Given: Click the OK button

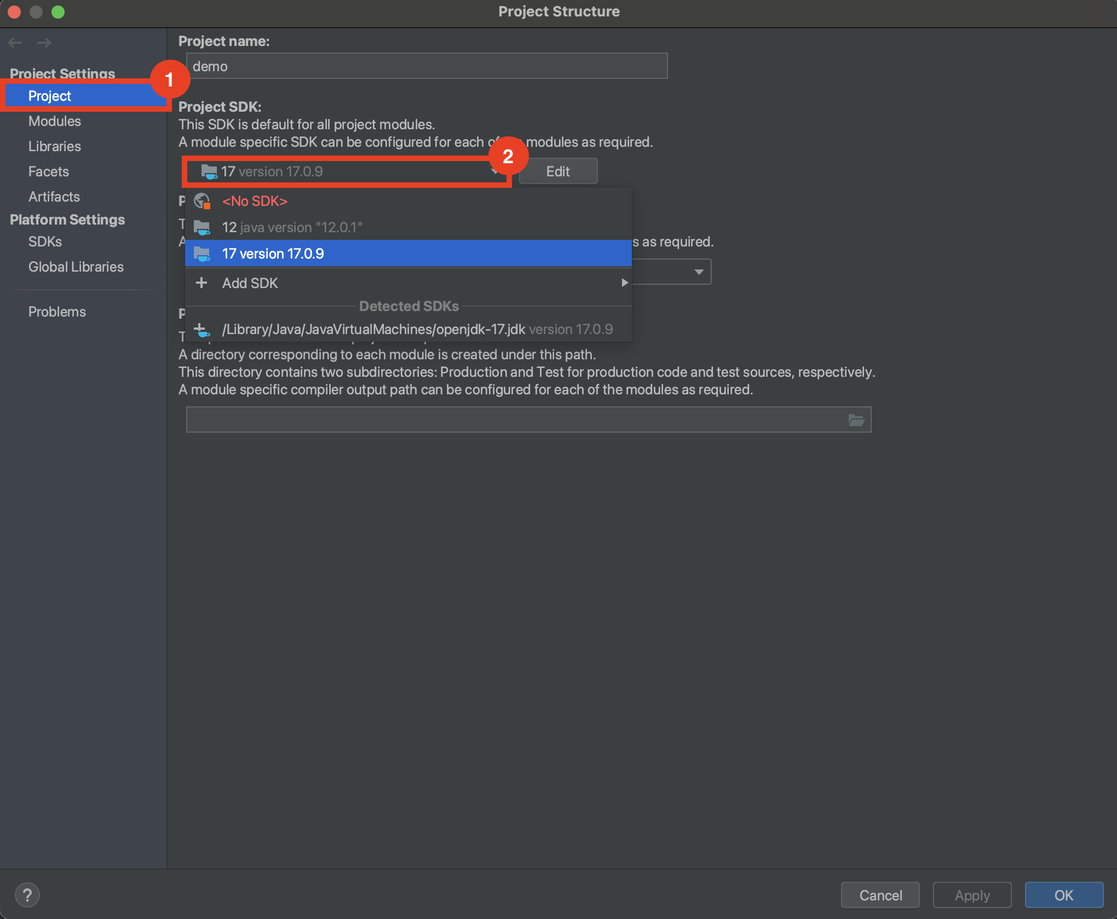Looking at the screenshot, I should pyautogui.click(x=1063, y=895).
